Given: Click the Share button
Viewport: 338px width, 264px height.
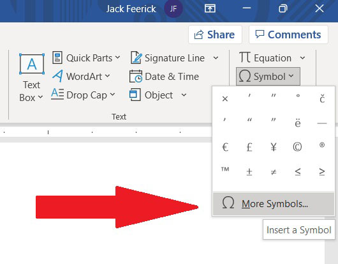Looking at the screenshot, I should [x=215, y=35].
